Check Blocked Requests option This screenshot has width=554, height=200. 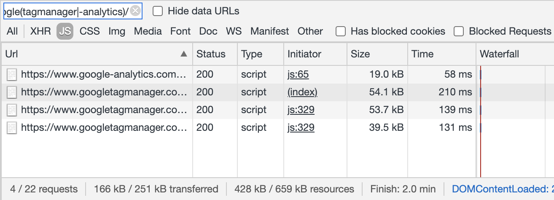(x=459, y=31)
